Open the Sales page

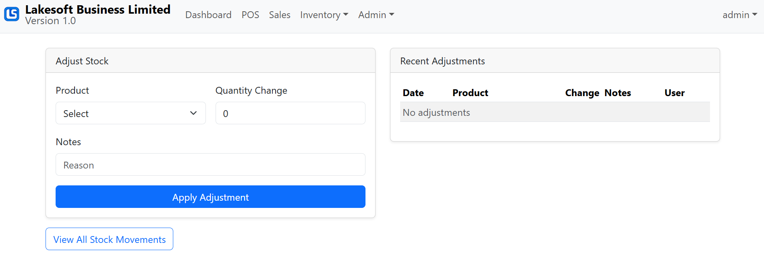(x=280, y=15)
